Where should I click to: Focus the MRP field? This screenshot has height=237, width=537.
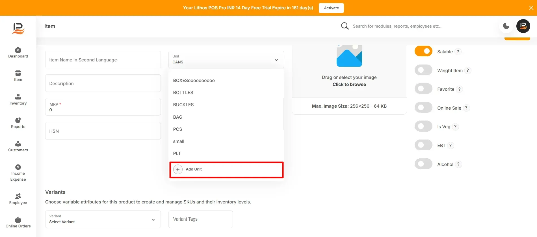tap(103, 107)
